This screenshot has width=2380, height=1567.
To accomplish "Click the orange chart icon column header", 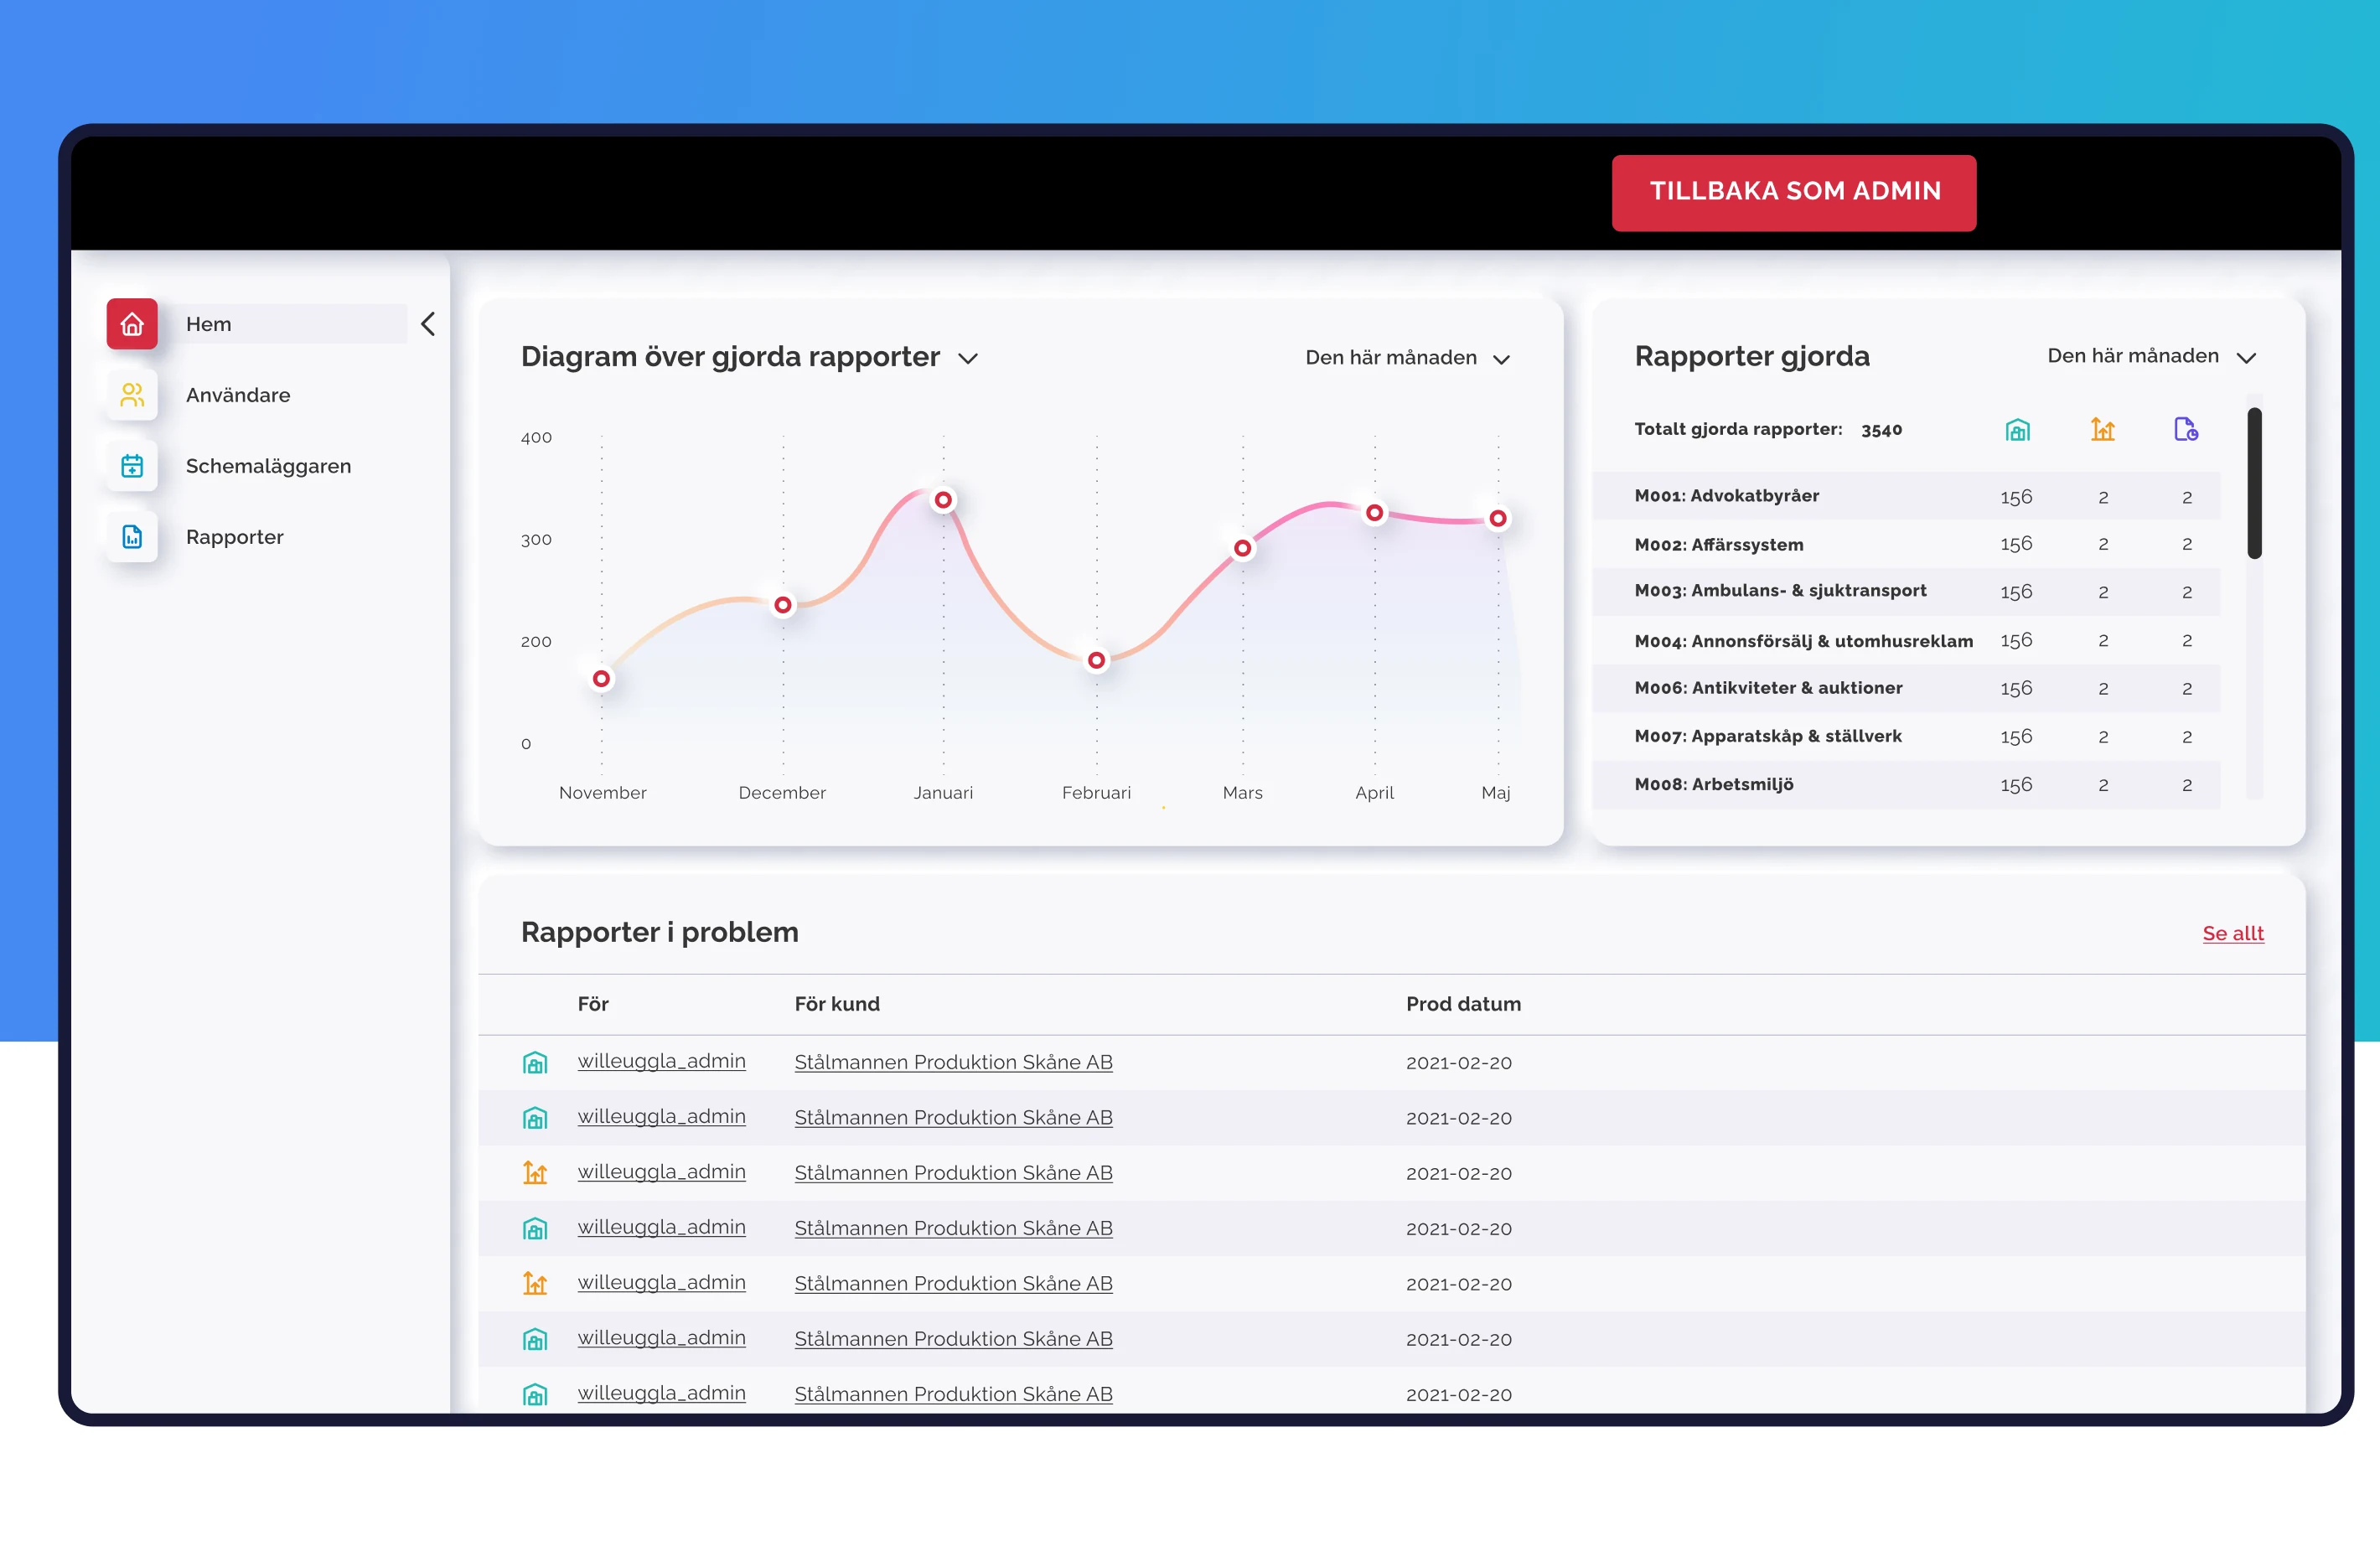I will [x=2102, y=430].
